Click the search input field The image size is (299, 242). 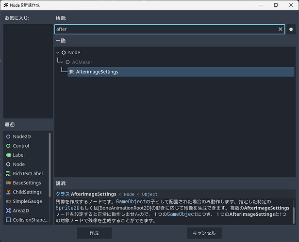pyautogui.click(x=169, y=29)
